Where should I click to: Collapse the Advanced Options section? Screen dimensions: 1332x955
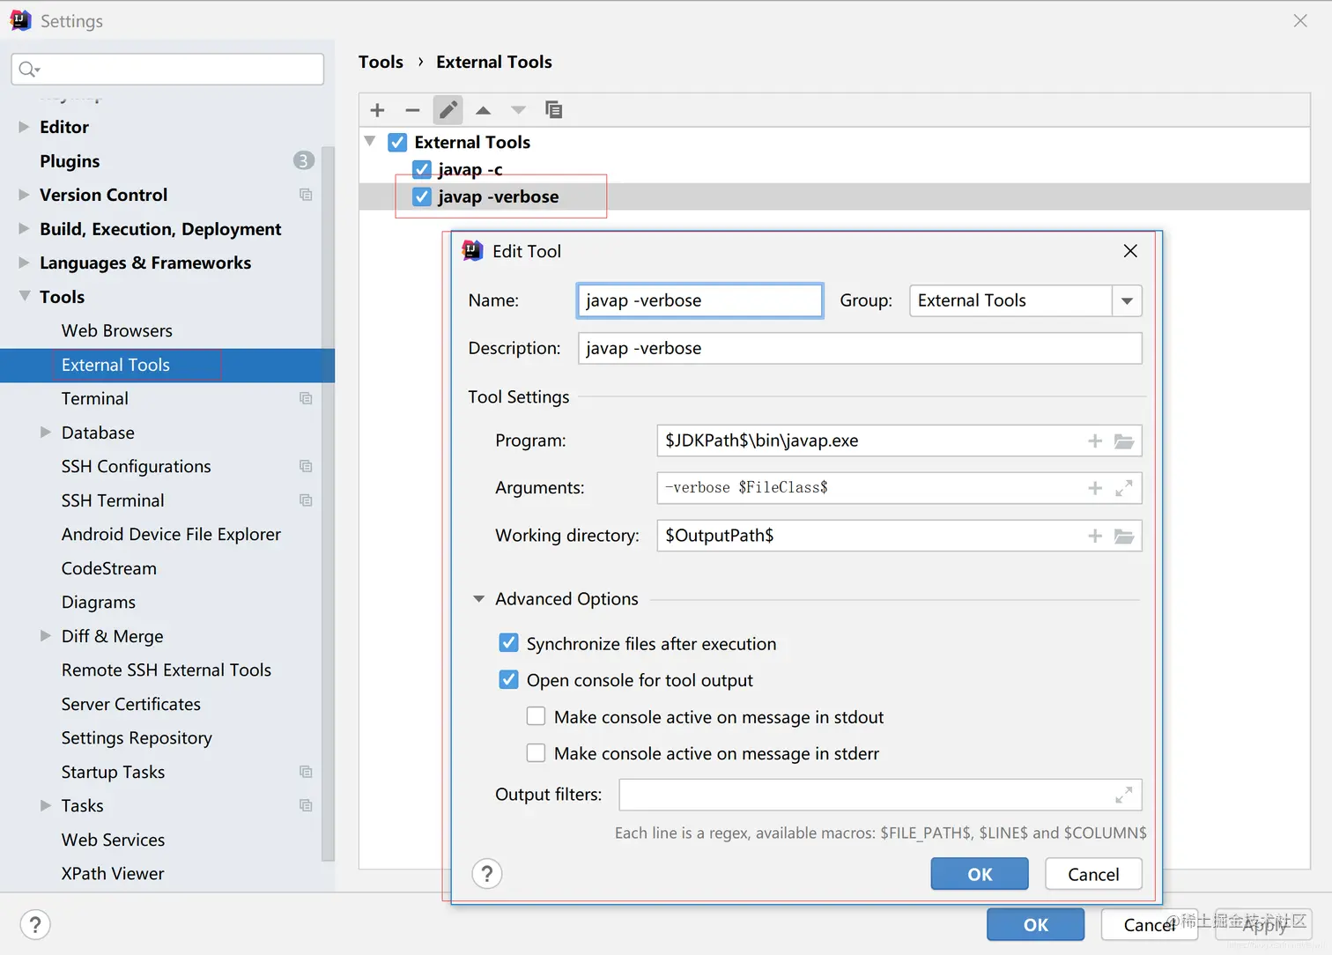click(478, 599)
